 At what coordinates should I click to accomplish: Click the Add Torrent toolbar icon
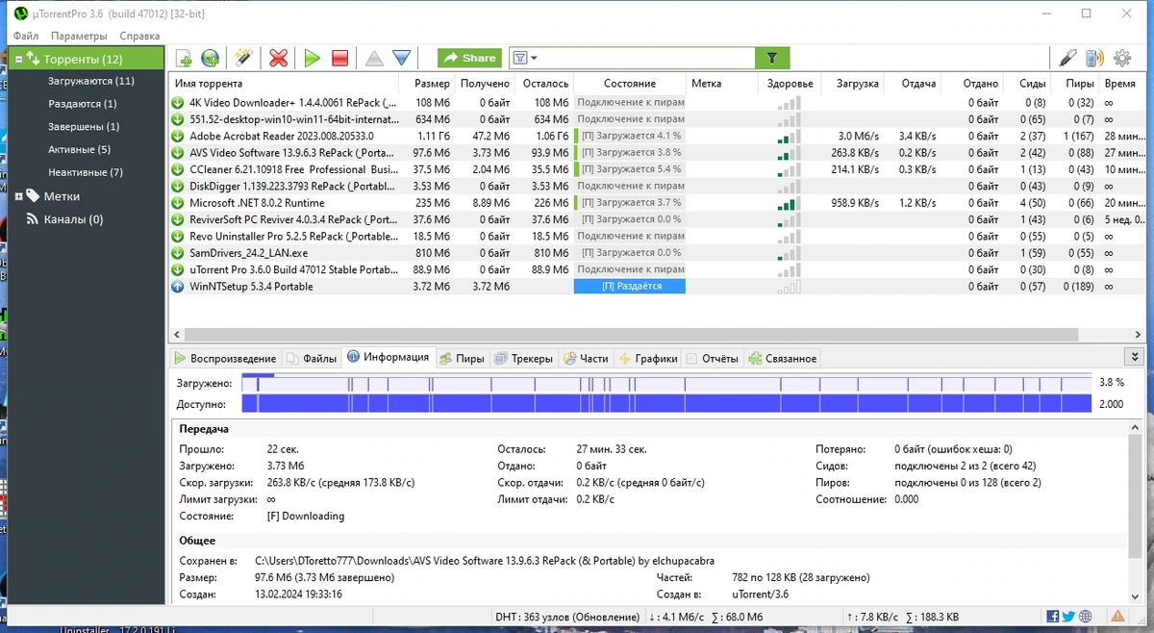point(184,59)
